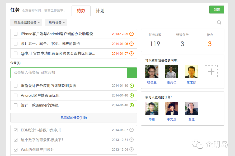
Task: Check the 设计五一、端午 task checkbox
Action: 16,44
